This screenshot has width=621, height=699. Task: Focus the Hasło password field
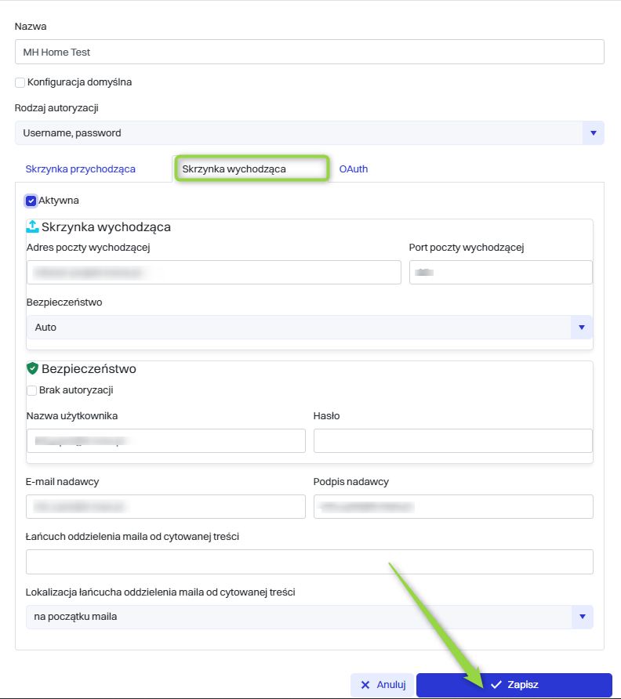(452, 440)
